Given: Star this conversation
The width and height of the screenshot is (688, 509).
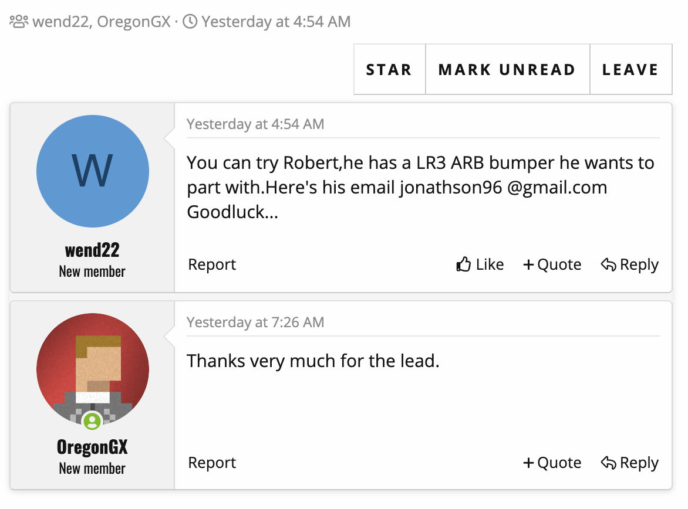Looking at the screenshot, I should [x=389, y=70].
